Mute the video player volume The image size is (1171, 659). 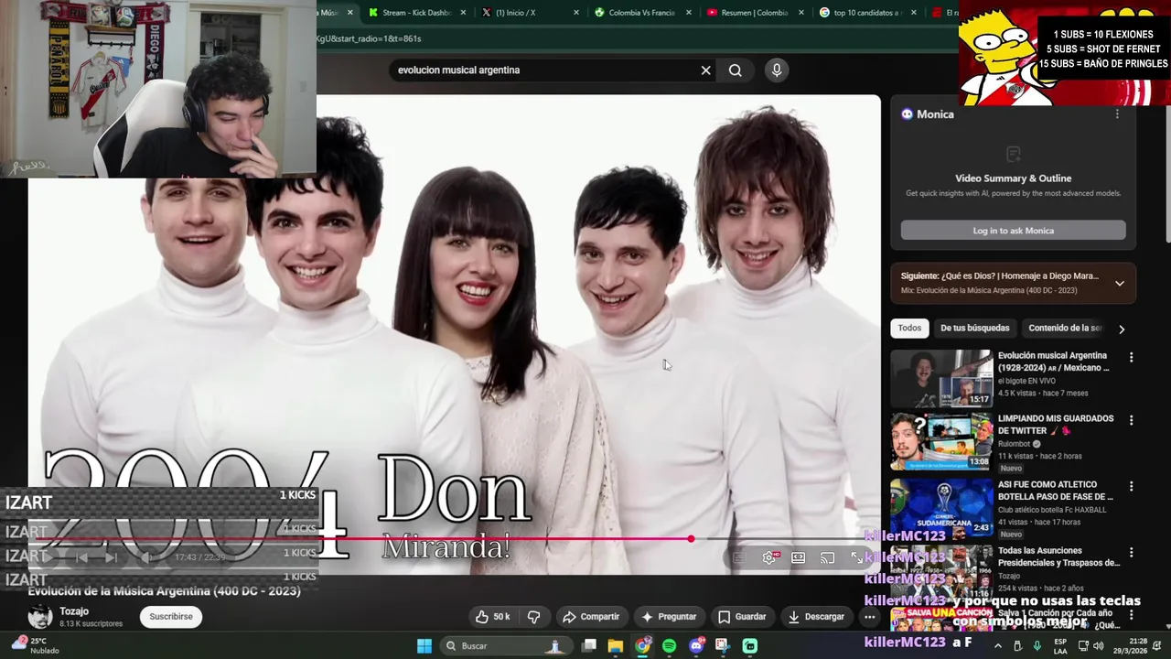pos(145,557)
